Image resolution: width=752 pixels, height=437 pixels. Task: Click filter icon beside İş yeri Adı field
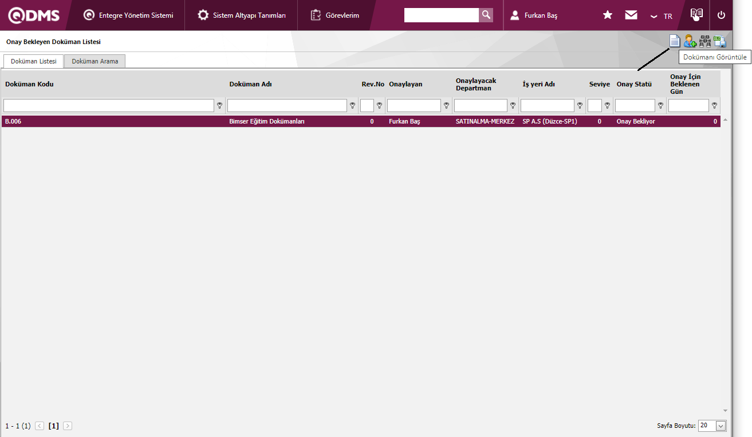click(x=580, y=106)
